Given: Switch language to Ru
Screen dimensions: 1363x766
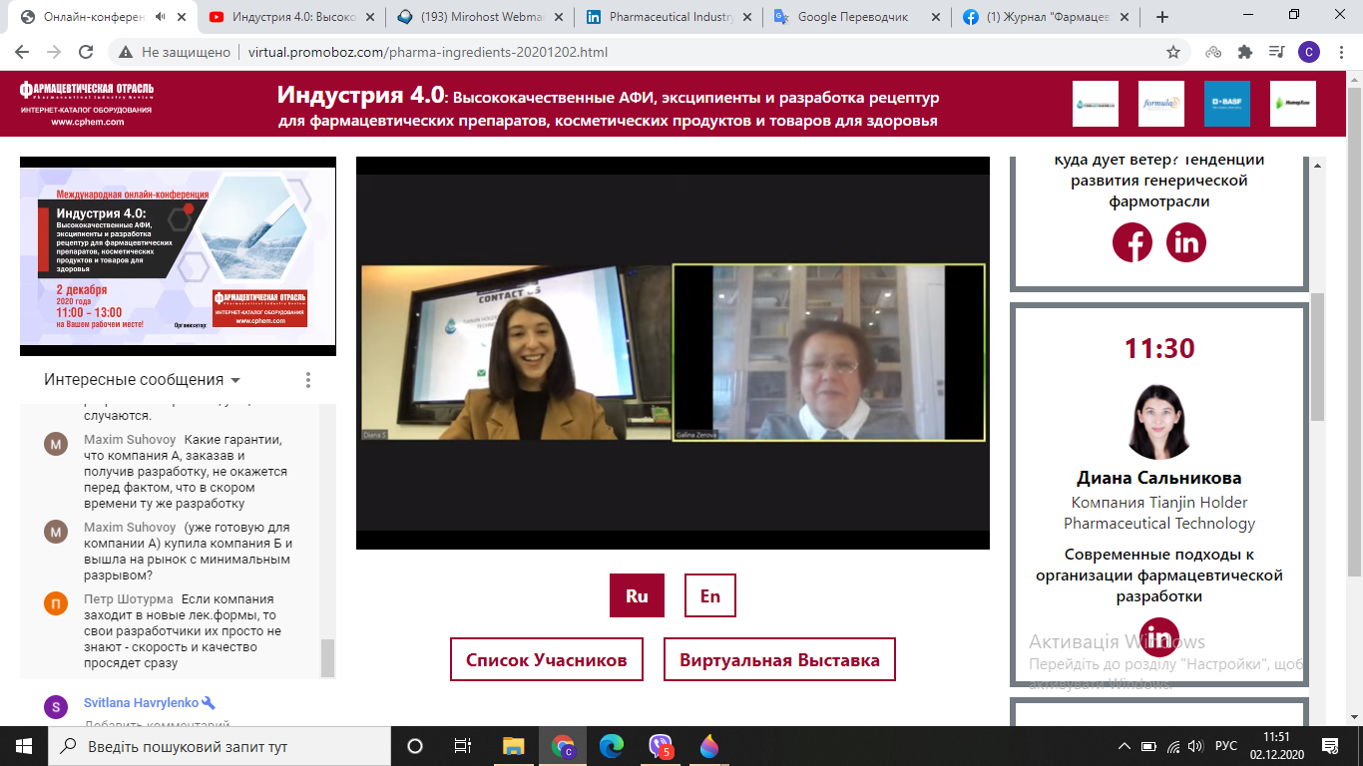Looking at the screenshot, I should [637, 596].
